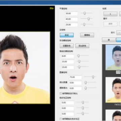121x121 pixels.
Task: Click the first color correction slider
Action: point(83,102)
